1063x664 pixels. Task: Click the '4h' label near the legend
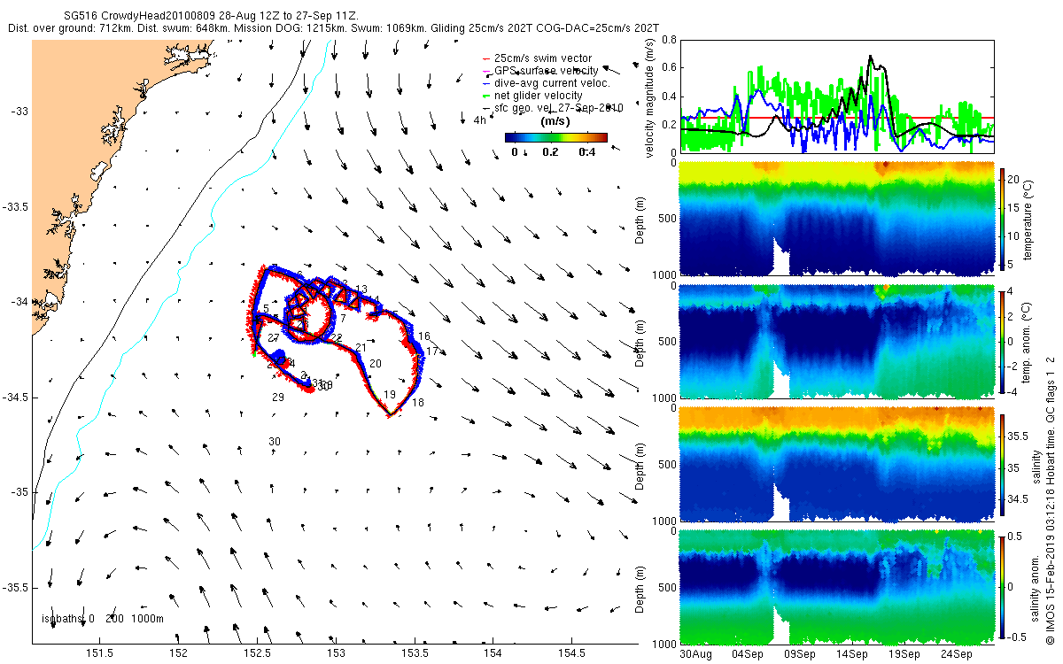[x=479, y=120]
